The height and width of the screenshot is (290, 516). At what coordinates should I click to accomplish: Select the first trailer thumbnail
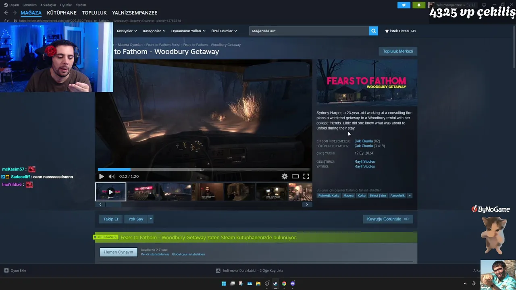click(x=111, y=192)
